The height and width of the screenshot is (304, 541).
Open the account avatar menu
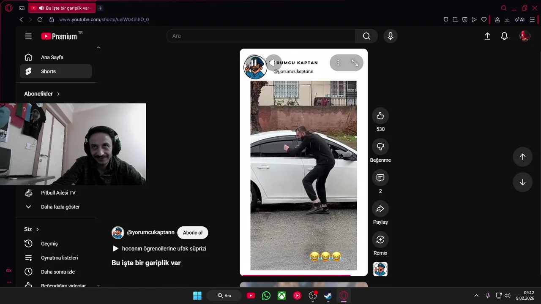click(525, 36)
